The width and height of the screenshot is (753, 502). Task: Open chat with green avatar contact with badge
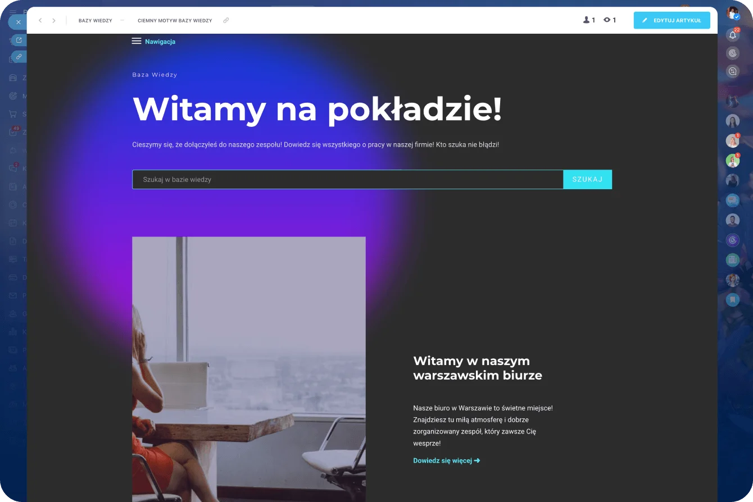point(732,161)
